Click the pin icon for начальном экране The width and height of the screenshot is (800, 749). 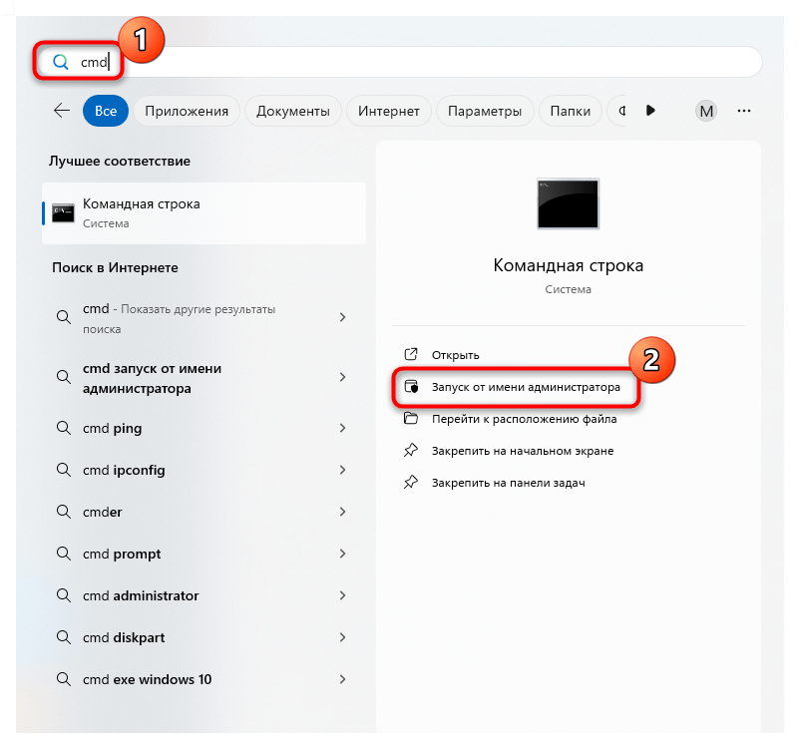411,450
